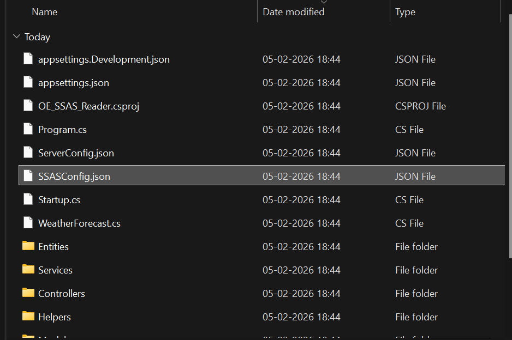Collapse the Today group chevron
This screenshot has height=340, width=512.
pyautogui.click(x=16, y=37)
